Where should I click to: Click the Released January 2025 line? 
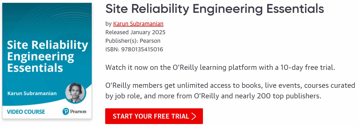[x=135, y=32]
